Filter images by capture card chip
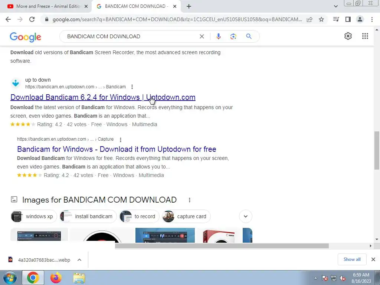This screenshot has height=285, width=380. point(186,216)
